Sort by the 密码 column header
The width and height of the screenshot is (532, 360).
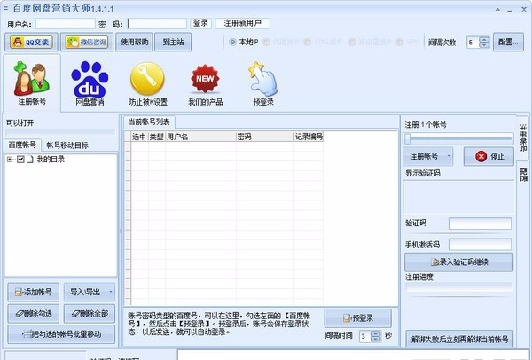(x=265, y=137)
